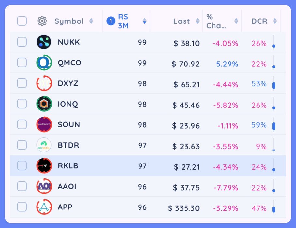Click the APP ticker logo icon
This screenshot has height=228, width=296.
tap(44, 207)
